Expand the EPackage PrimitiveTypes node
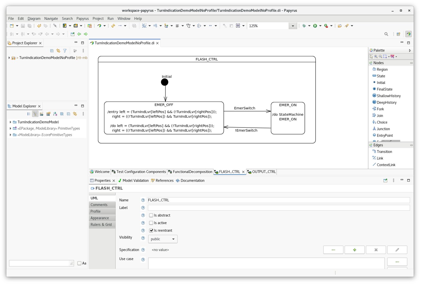The image size is (422, 286). click(10, 129)
